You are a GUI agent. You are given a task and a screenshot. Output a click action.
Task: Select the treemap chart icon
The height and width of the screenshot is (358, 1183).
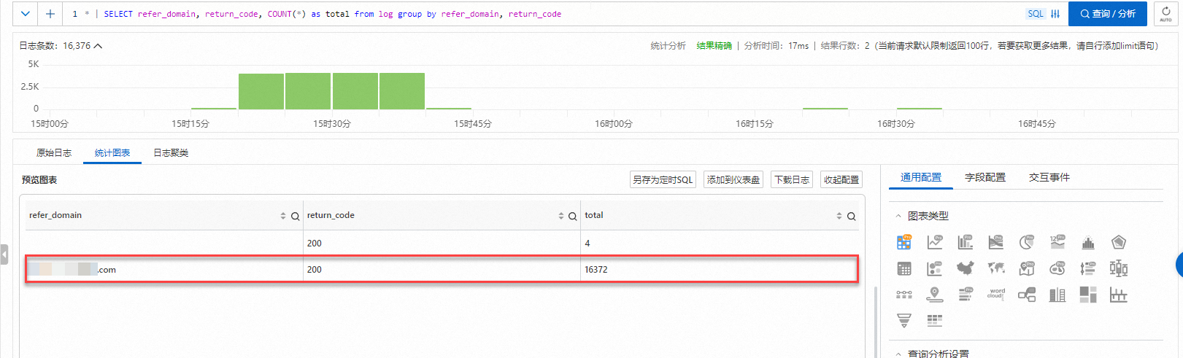click(x=1088, y=295)
